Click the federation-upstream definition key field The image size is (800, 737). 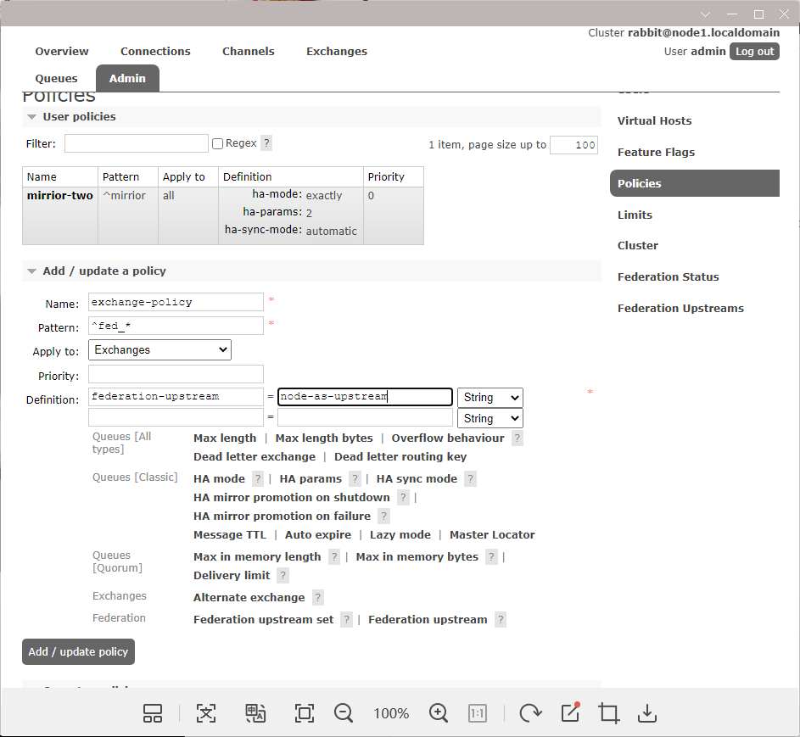[176, 397]
